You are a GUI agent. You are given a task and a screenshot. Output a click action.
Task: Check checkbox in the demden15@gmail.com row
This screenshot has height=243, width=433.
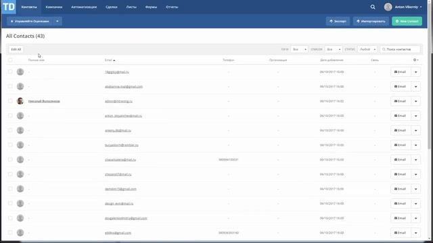click(x=10, y=188)
